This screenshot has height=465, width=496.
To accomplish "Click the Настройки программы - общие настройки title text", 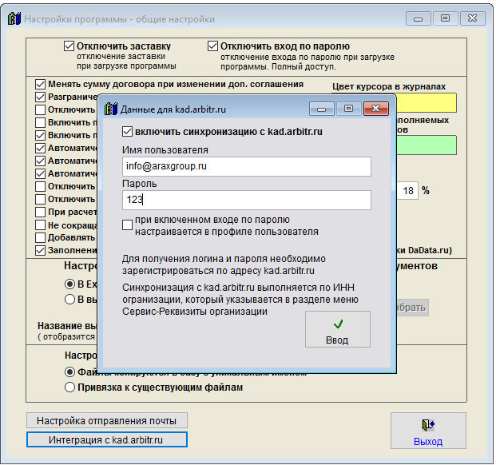I will (119, 19).
